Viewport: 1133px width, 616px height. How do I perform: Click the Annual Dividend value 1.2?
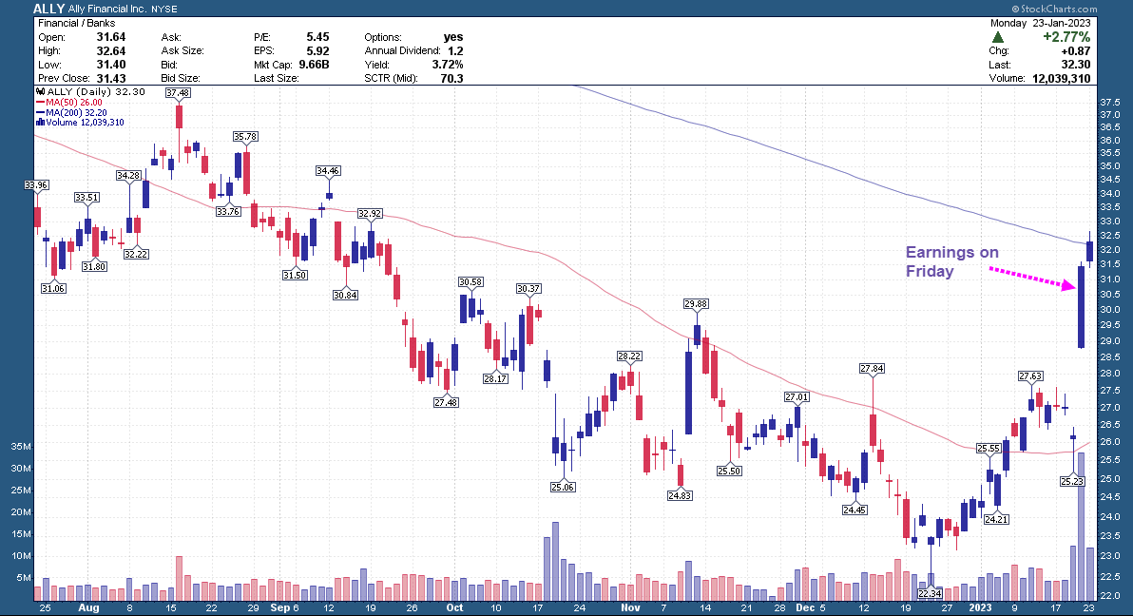(456, 50)
